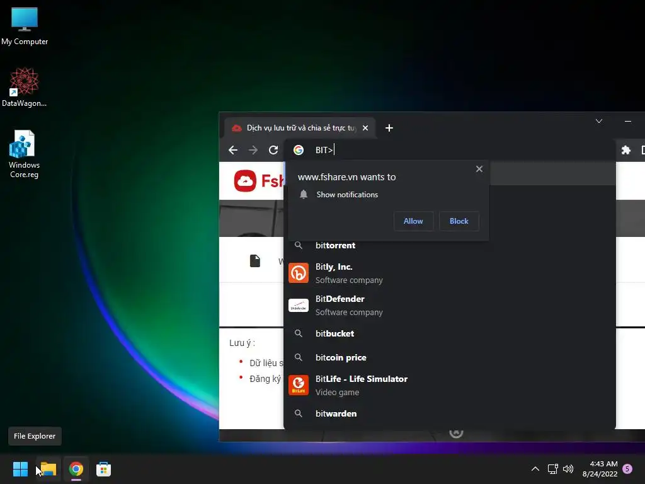645x484 pixels.
Task: Open Chrome extensions puzzle icon
Action: (x=625, y=150)
